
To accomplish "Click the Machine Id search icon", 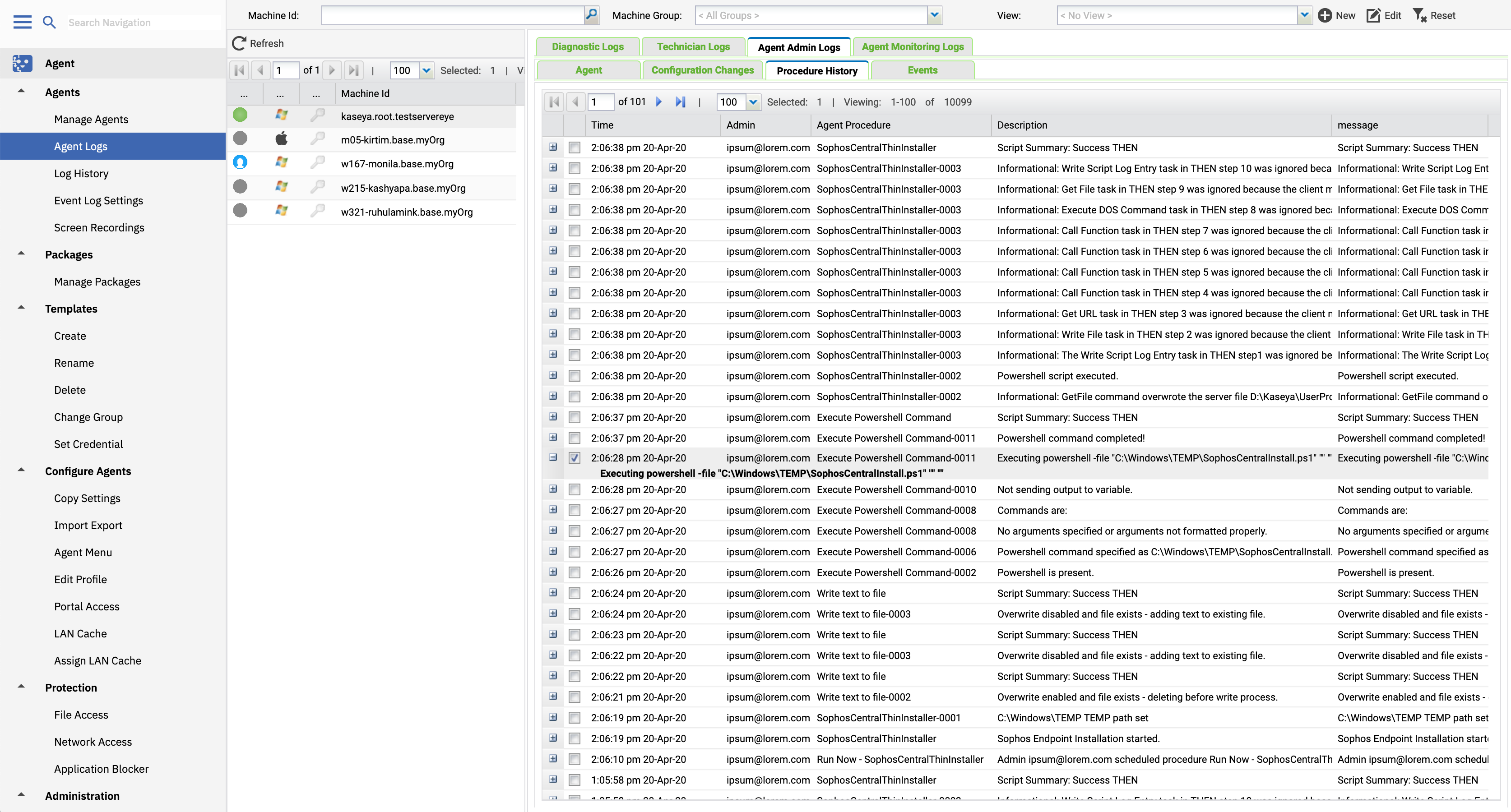I will point(592,14).
